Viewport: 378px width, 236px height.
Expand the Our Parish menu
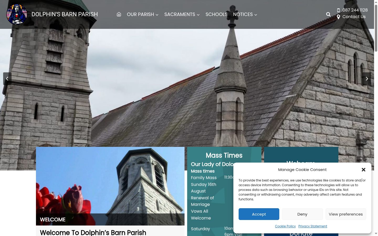click(143, 14)
